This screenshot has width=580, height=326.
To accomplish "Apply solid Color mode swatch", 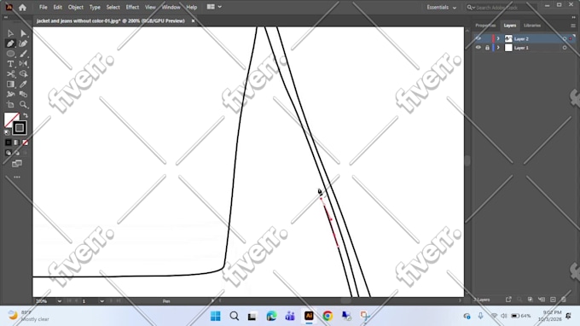I will point(9,143).
